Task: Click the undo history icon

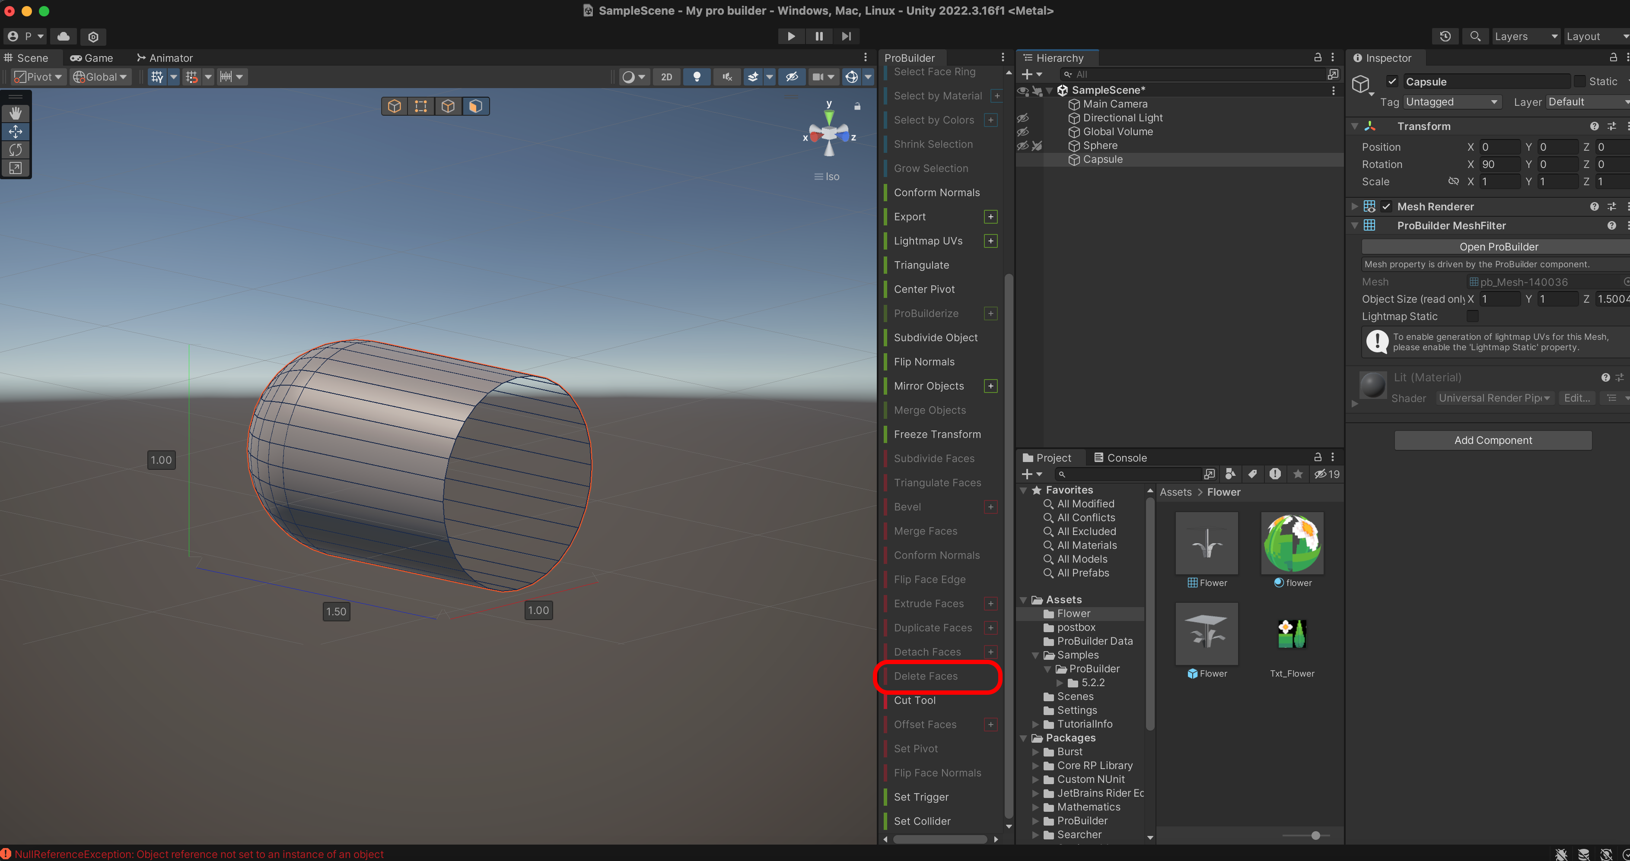Action: point(1445,36)
